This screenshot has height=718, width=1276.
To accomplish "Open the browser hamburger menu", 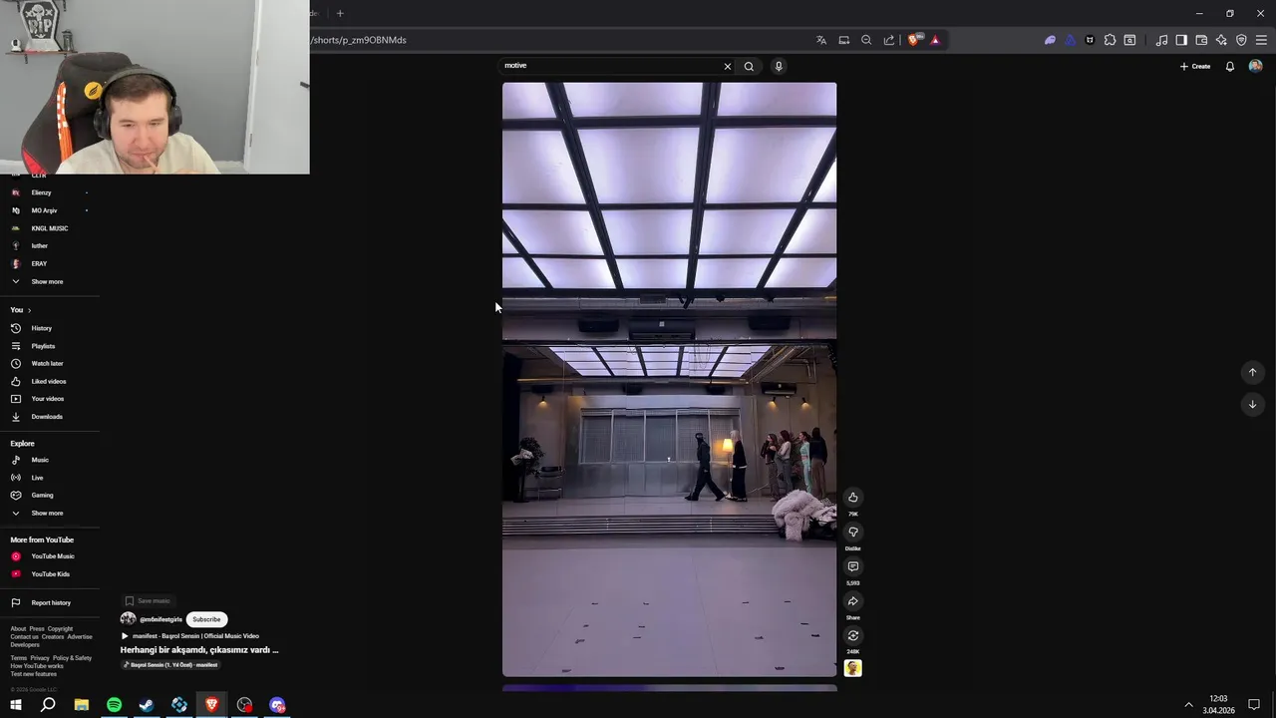I will [x=1261, y=40].
